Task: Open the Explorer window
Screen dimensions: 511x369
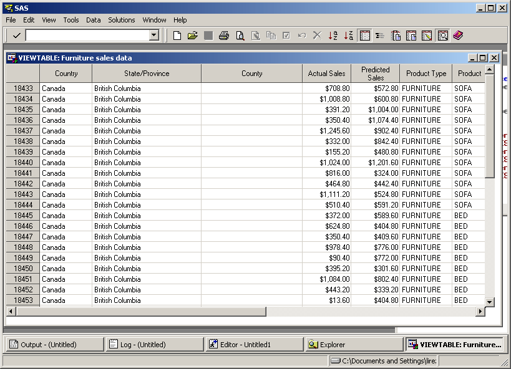Action: (354, 343)
